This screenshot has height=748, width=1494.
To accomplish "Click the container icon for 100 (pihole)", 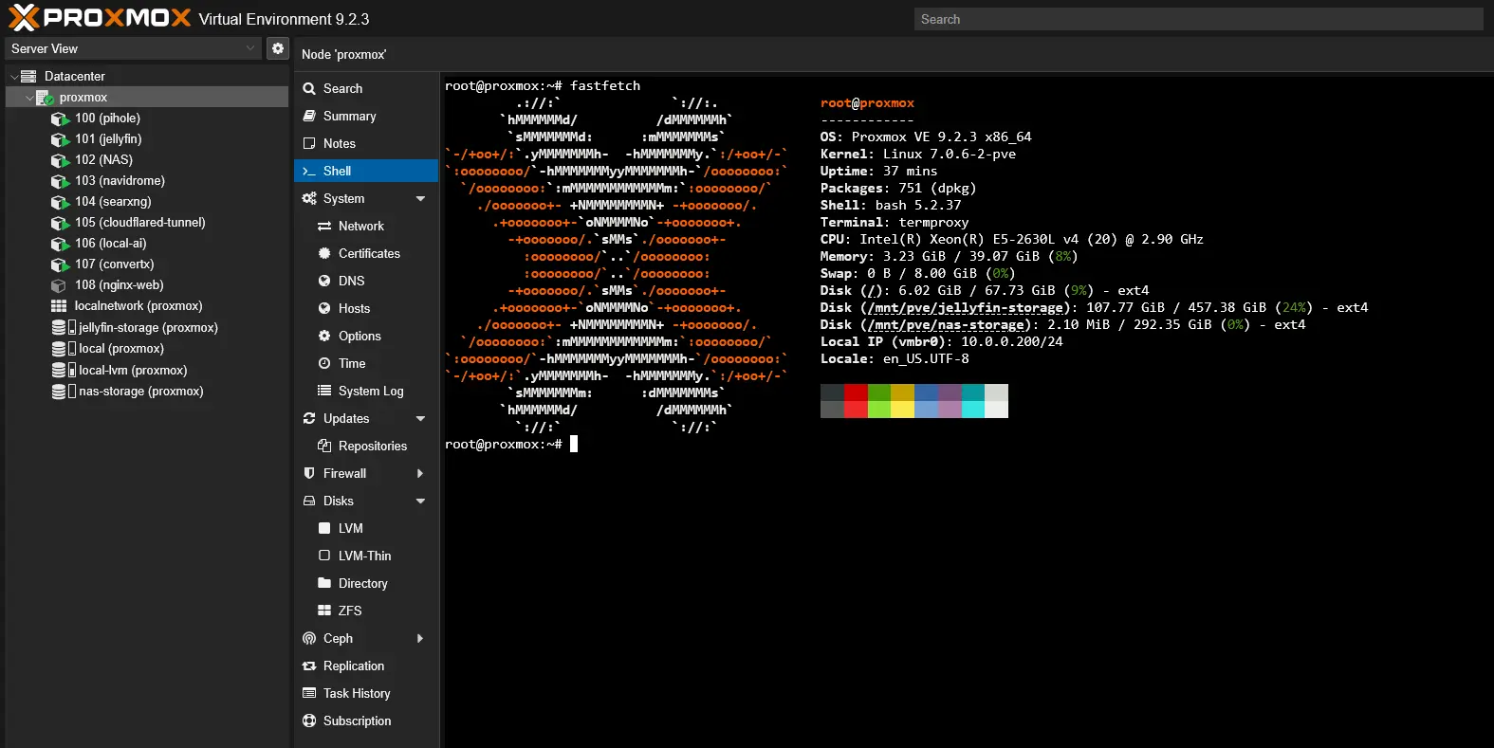I will (60, 119).
